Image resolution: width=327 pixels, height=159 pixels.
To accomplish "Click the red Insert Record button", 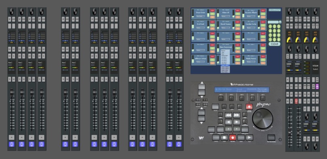I will coord(249,107).
